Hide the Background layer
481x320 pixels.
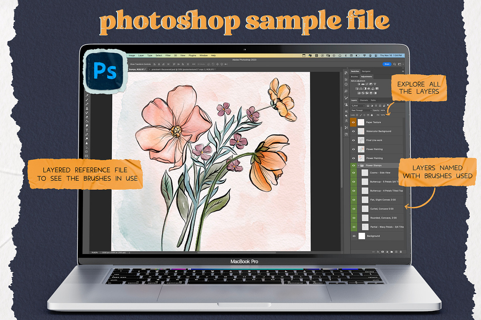[x=354, y=236]
